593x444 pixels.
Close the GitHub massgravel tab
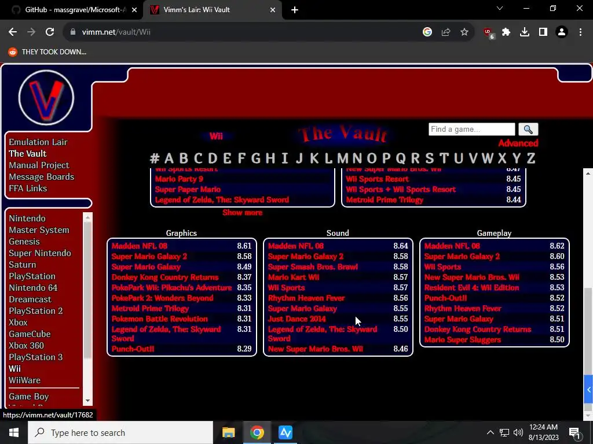pos(134,10)
